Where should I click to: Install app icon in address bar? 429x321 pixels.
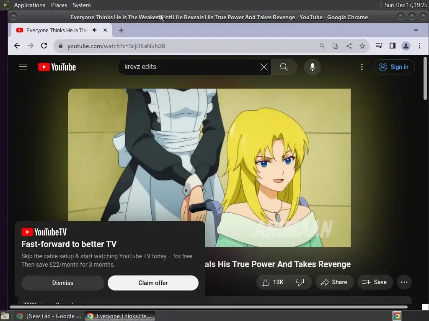(336, 46)
